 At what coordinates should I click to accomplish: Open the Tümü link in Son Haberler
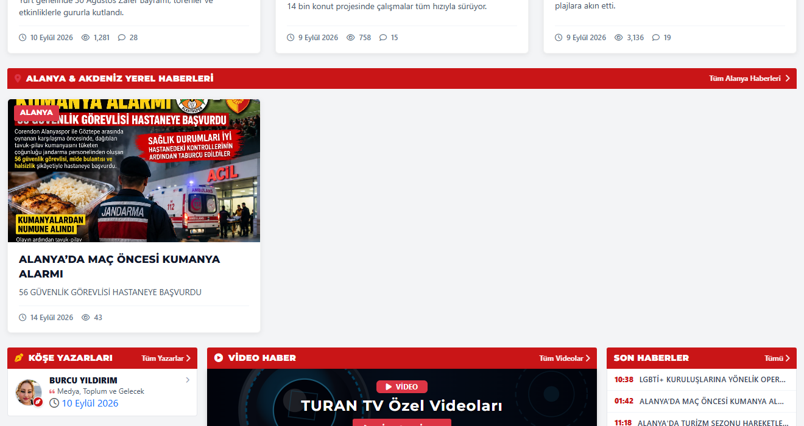774,358
